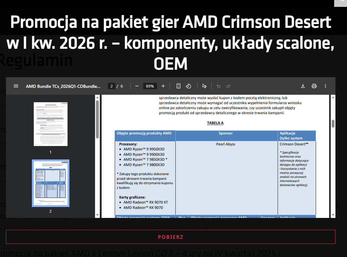Click the zoom in plus button
Image resolution: width=347 pixels, height=257 pixels.
tap(163, 86)
